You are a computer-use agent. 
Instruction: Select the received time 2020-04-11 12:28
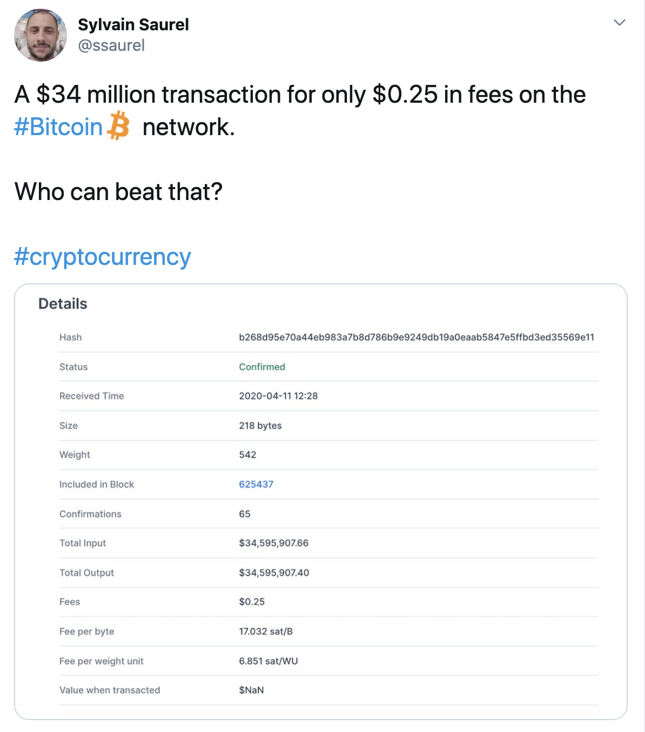pyautogui.click(x=278, y=396)
